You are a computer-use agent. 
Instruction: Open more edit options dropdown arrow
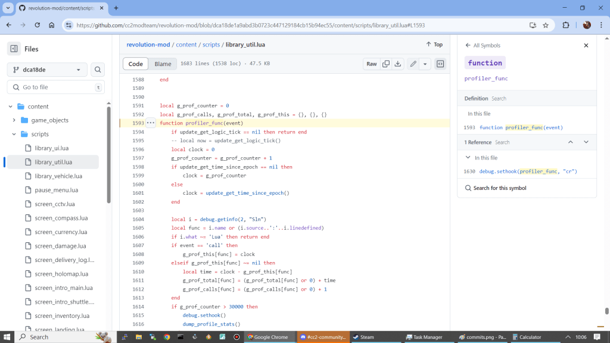[x=425, y=64]
